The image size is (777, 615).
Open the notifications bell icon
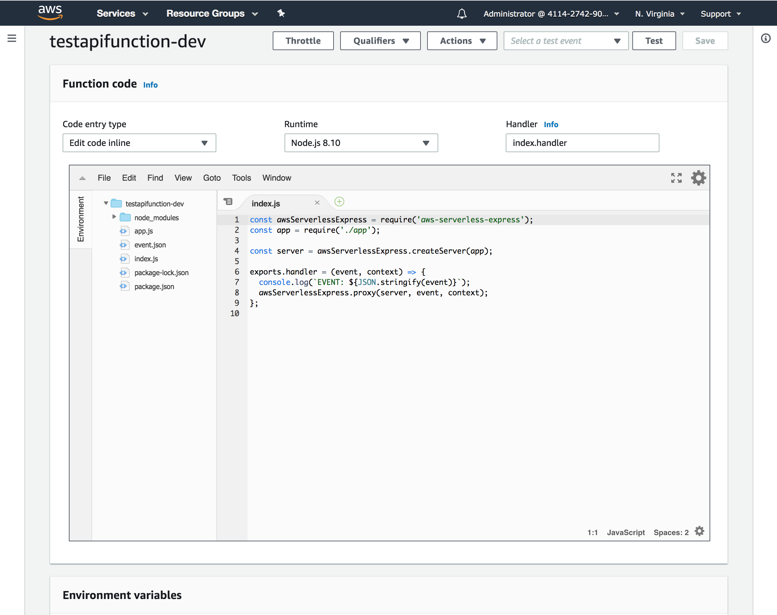(x=462, y=14)
